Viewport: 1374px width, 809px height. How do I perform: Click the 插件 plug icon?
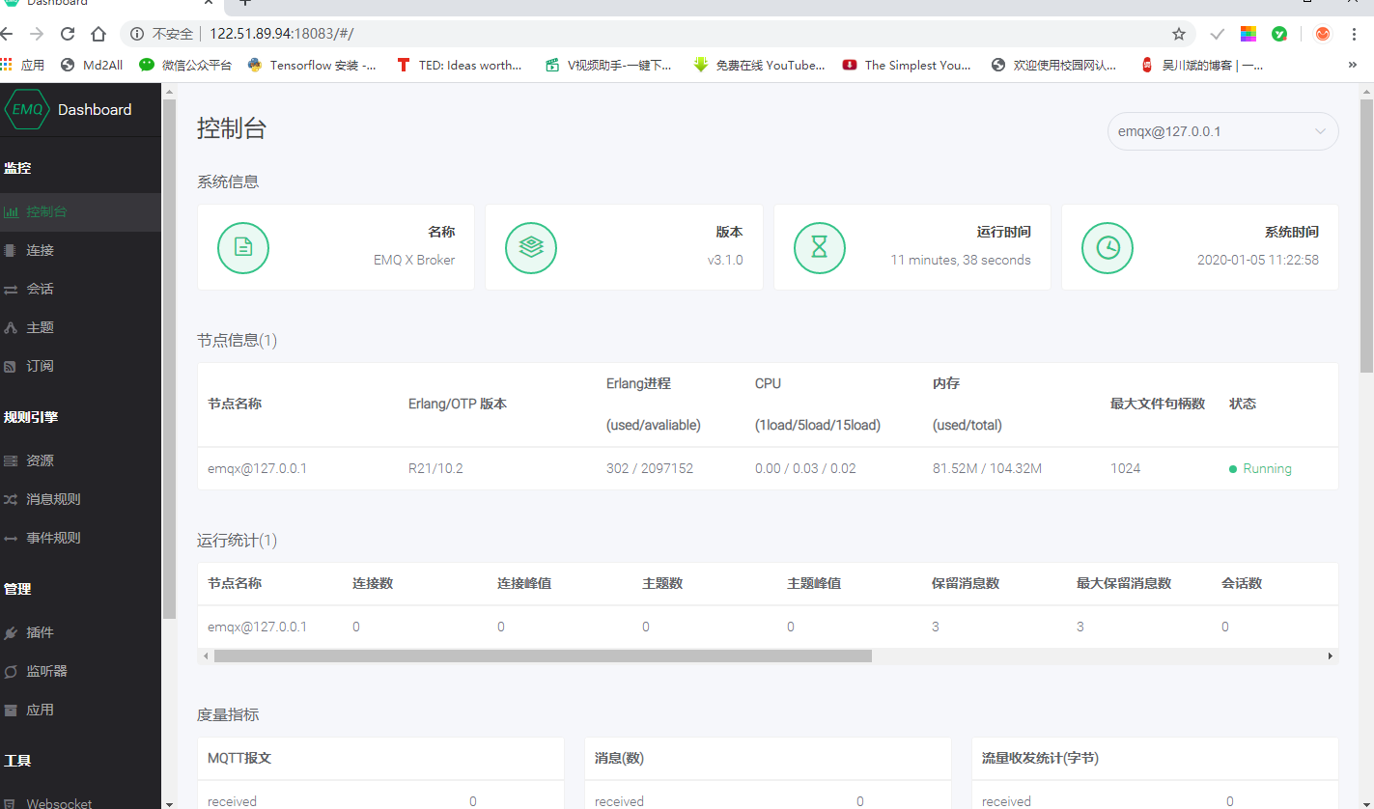point(11,632)
